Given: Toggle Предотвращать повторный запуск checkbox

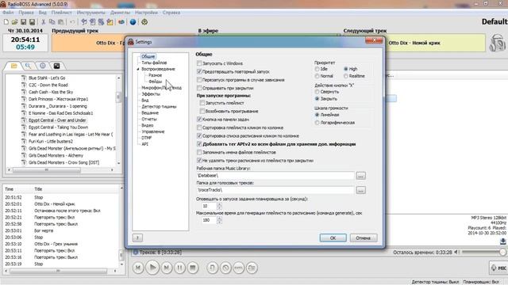Looking at the screenshot, I should click(x=199, y=71).
